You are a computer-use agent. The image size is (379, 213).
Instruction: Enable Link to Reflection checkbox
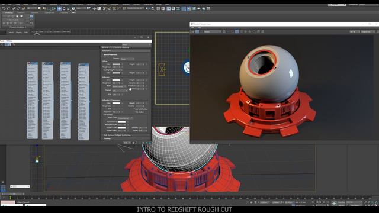134,109
